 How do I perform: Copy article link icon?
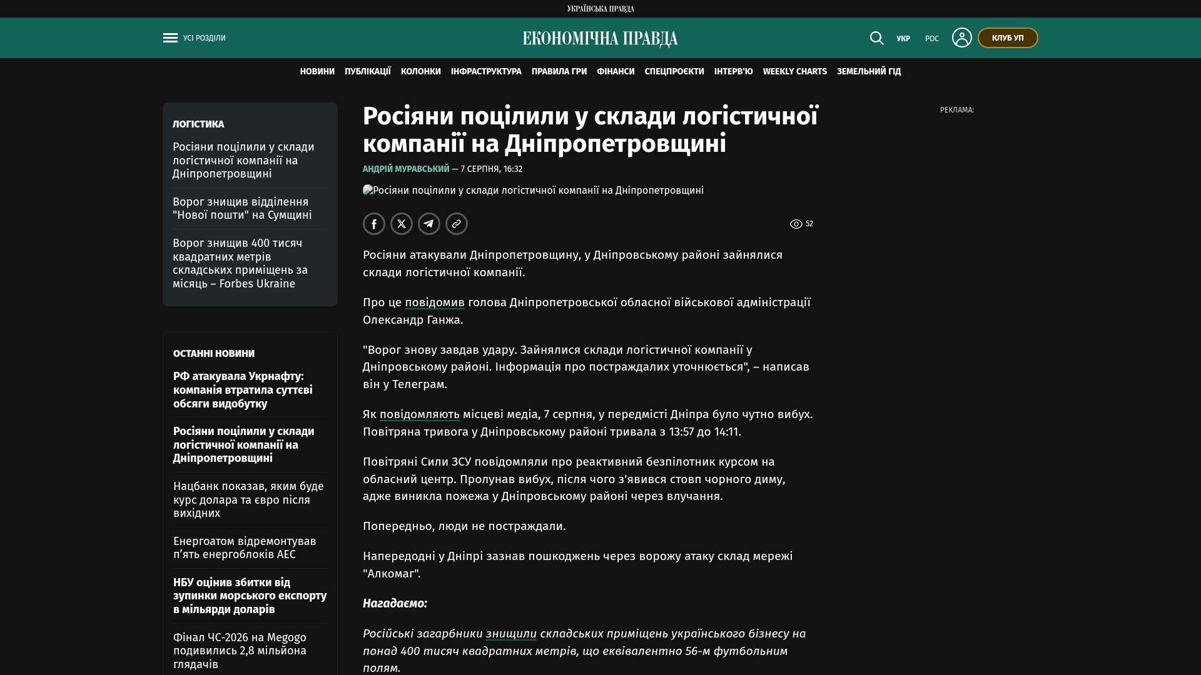(x=457, y=224)
